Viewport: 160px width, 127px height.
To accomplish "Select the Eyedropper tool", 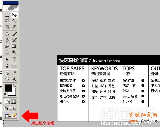I will [x=14, y=73].
